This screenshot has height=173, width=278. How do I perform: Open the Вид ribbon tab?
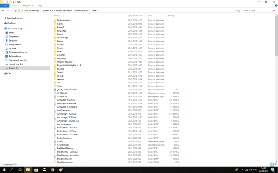click(40, 6)
